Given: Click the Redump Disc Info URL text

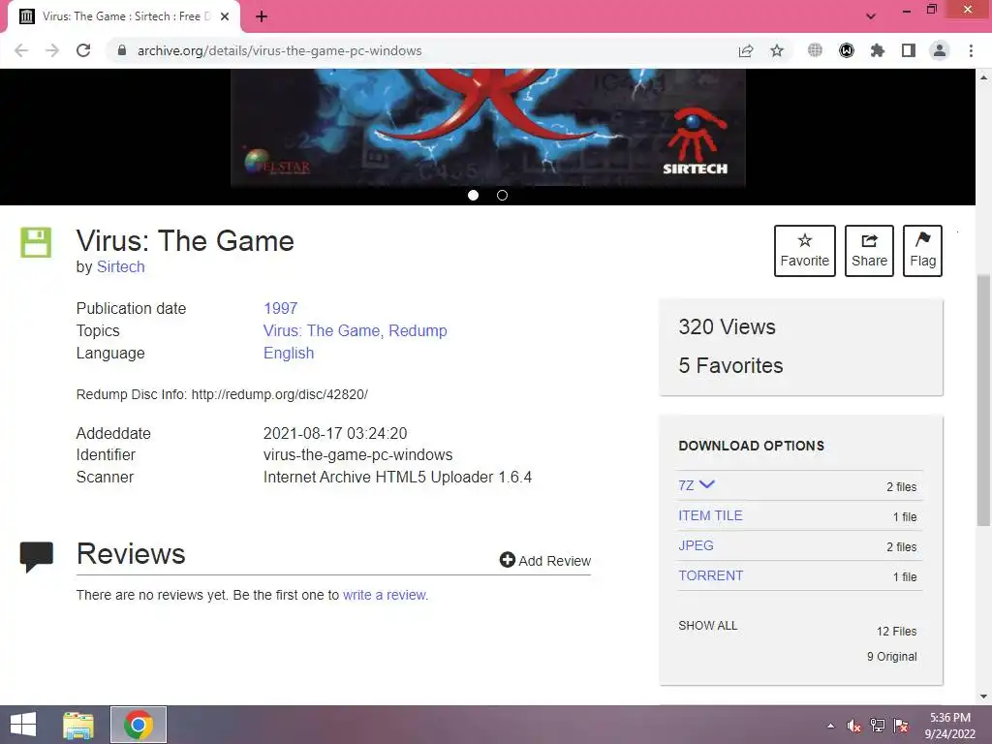Looking at the screenshot, I should (x=280, y=394).
